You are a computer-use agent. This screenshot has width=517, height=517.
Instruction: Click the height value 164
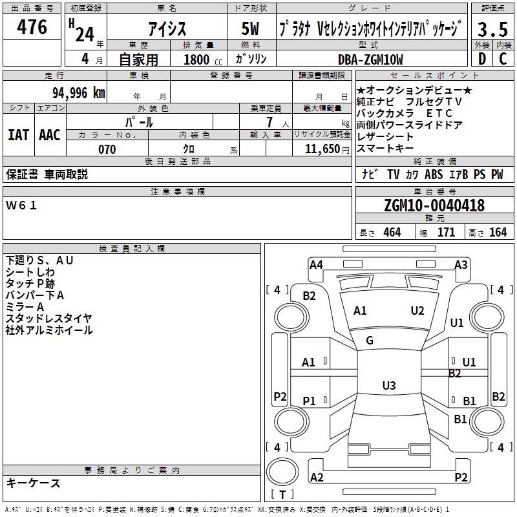(x=498, y=232)
